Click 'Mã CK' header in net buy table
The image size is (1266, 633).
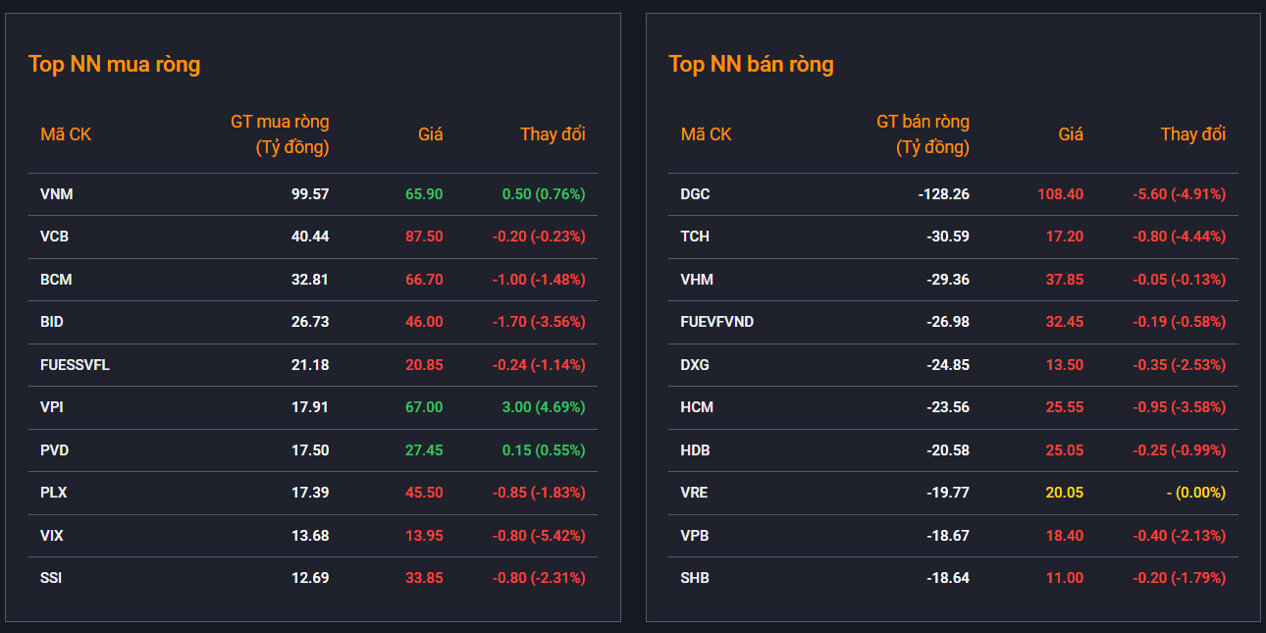click(66, 134)
